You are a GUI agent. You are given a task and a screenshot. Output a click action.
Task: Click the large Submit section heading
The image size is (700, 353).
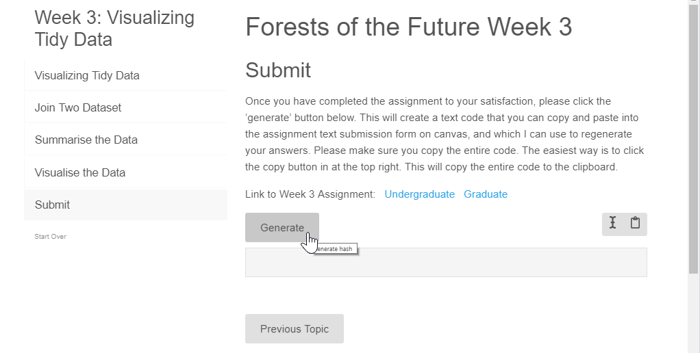(x=277, y=70)
